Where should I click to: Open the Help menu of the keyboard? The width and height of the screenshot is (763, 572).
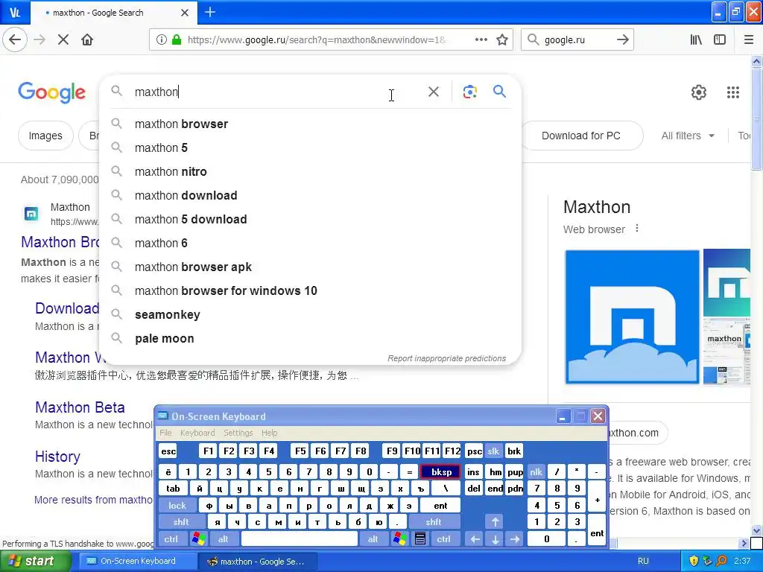[x=269, y=433]
